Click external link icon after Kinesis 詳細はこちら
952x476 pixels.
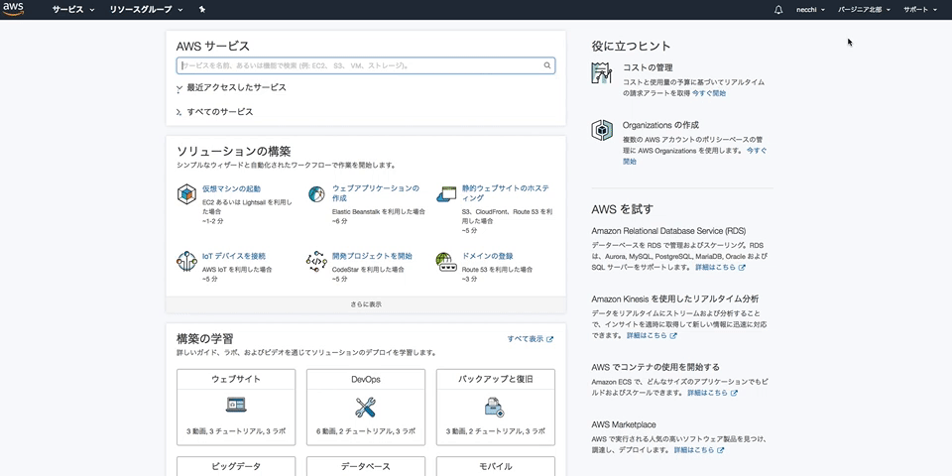coord(673,336)
